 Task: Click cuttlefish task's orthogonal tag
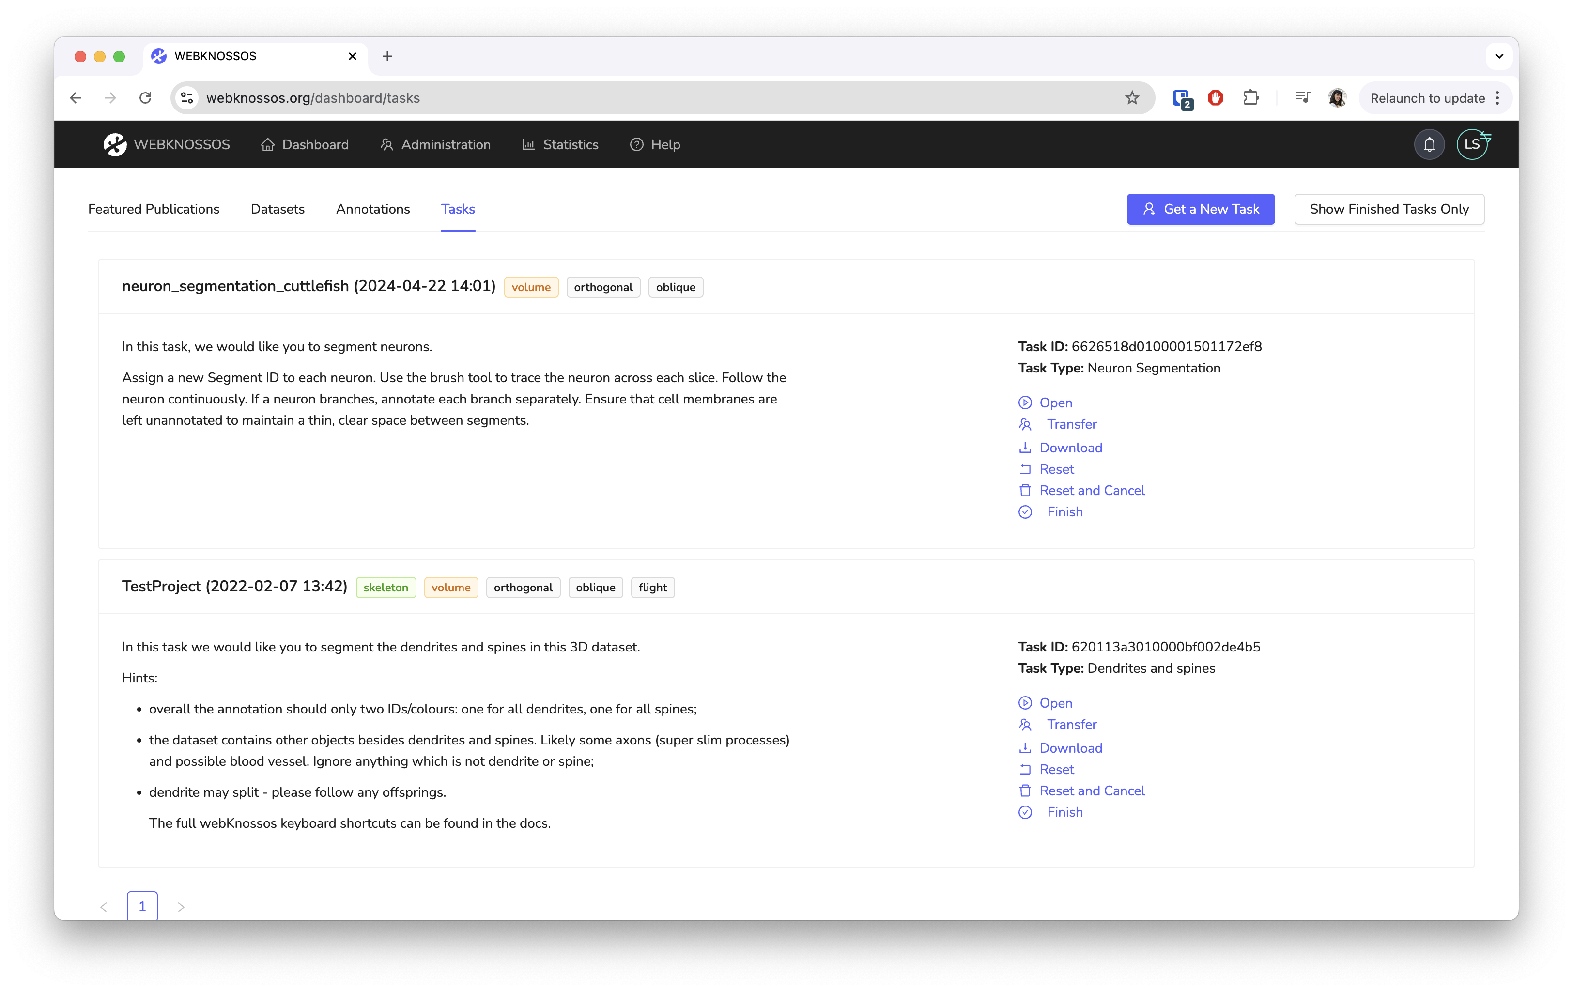click(603, 288)
